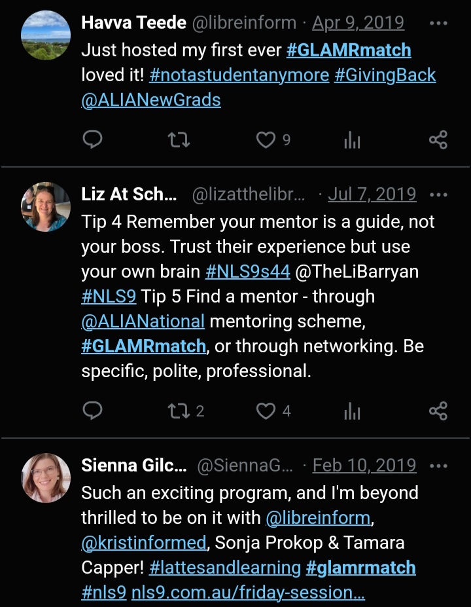Reply to Liz At Sch's tweet
This screenshot has width=471, height=607.
[93, 411]
